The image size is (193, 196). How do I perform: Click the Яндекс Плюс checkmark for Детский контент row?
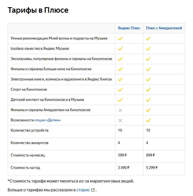[x=120, y=100]
